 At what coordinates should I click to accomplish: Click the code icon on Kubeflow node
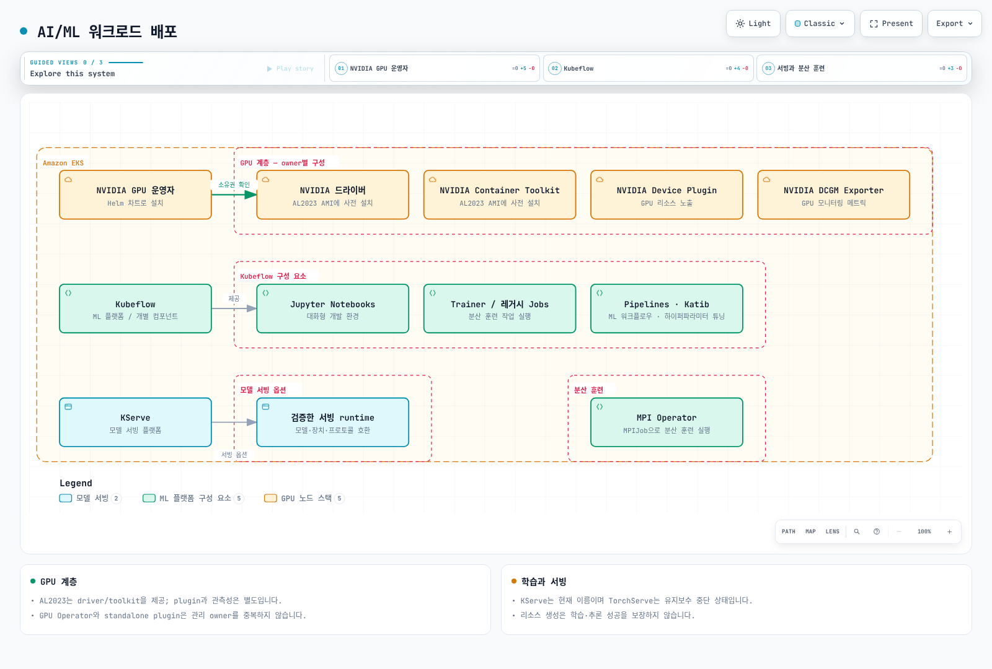pos(68,293)
